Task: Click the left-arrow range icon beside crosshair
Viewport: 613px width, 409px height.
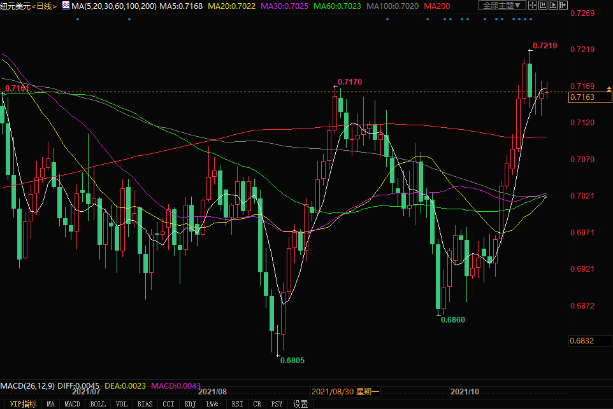Action: click(x=544, y=6)
